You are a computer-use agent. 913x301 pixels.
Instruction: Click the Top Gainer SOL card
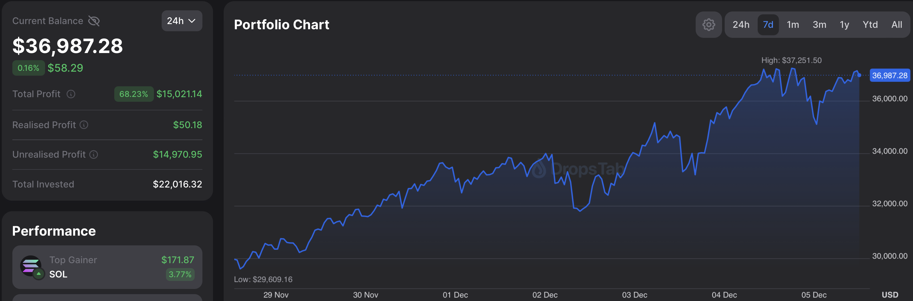click(107, 267)
